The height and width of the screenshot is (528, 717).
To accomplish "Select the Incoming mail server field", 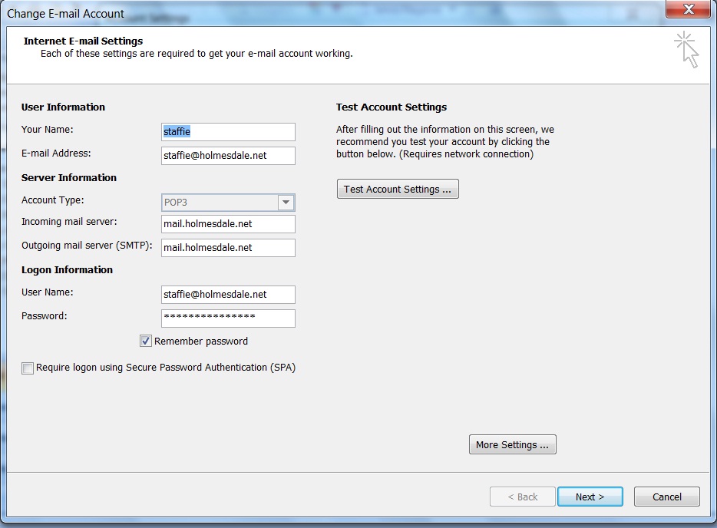I will coord(228,224).
